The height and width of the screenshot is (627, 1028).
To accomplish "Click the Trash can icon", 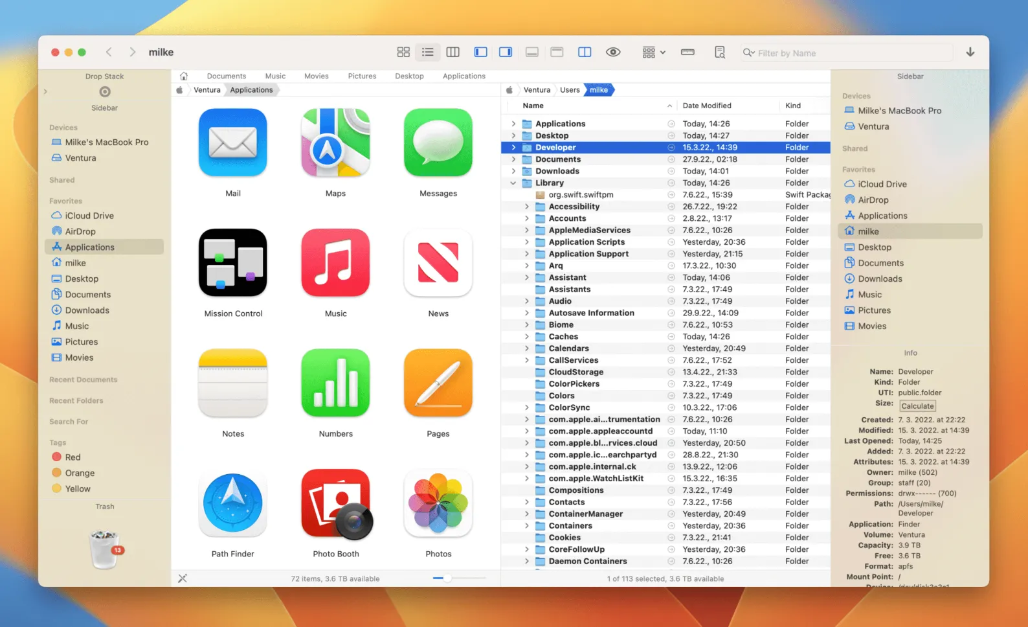I will pyautogui.click(x=105, y=549).
